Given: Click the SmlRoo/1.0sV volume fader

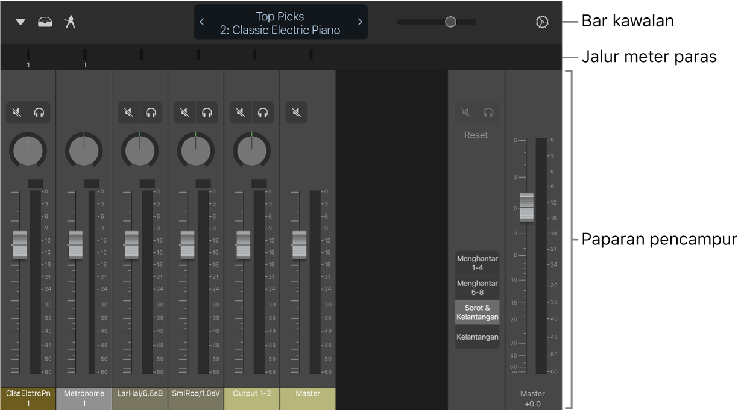Looking at the screenshot, I should (188, 244).
